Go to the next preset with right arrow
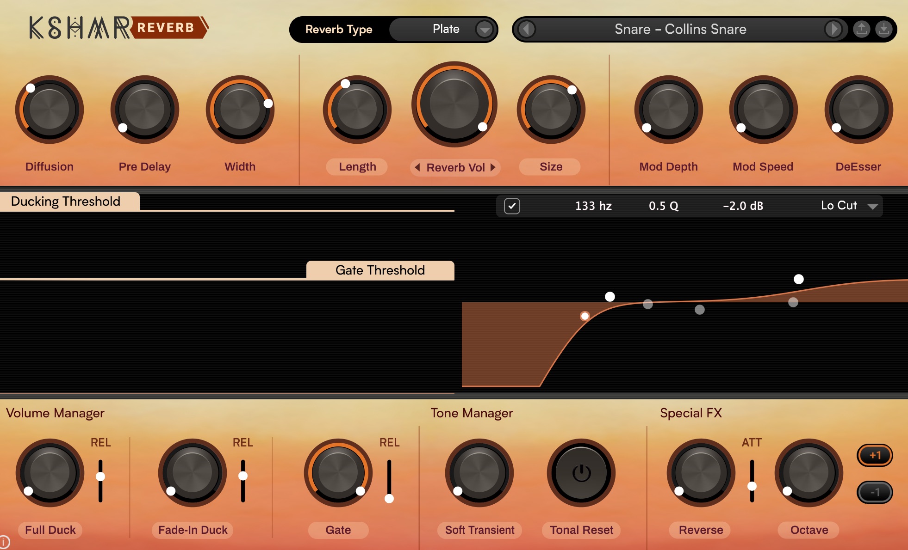 pyautogui.click(x=833, y=29)
